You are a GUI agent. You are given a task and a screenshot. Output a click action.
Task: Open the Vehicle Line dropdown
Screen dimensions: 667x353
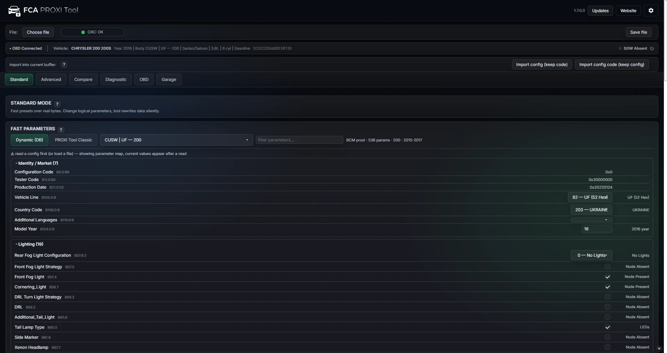[x=590, y=197]
